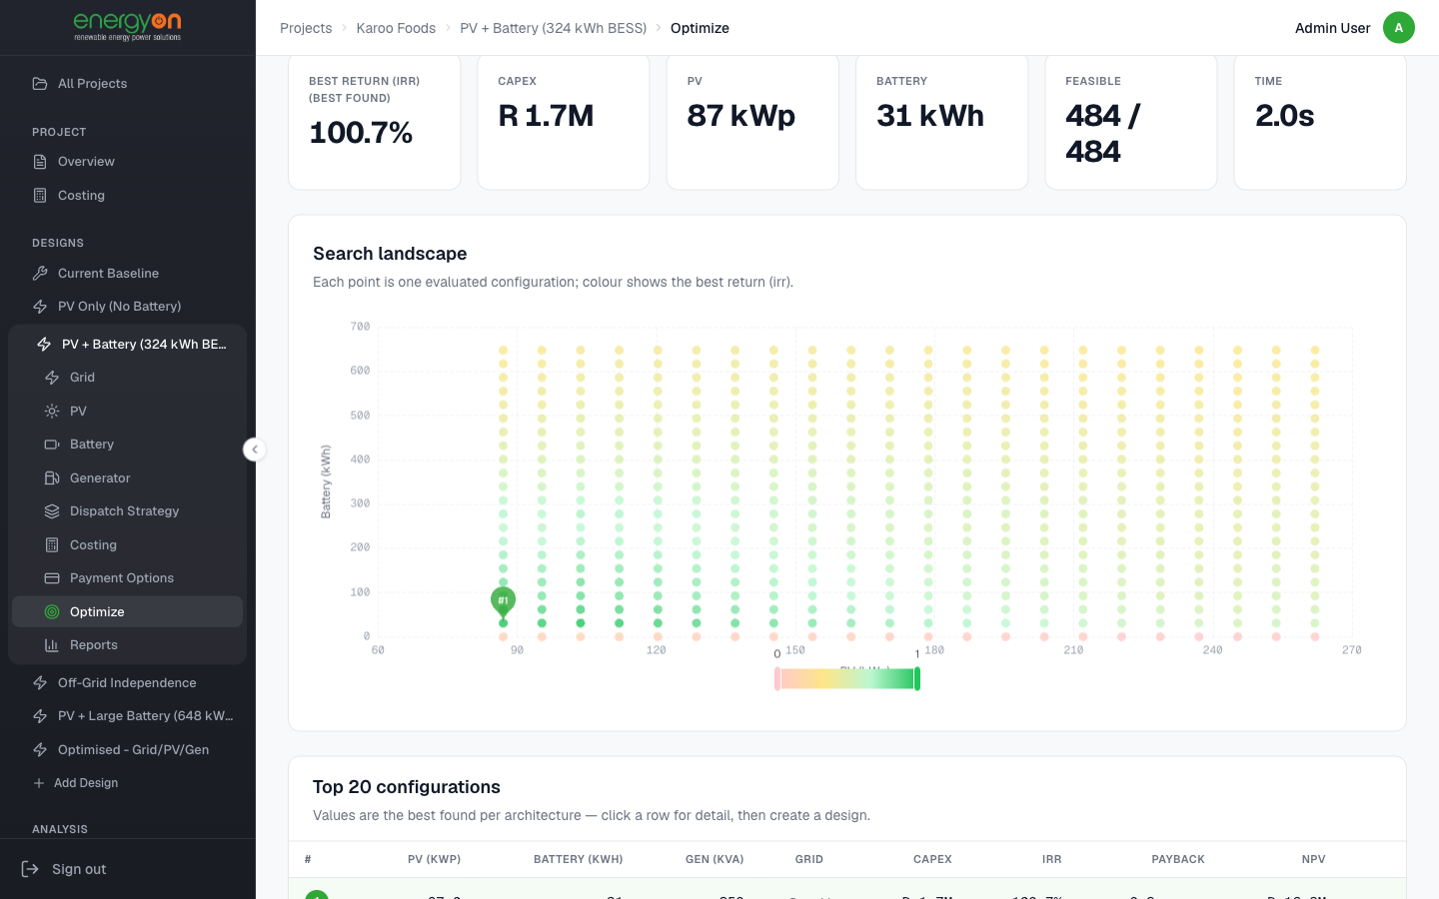Click the IRR column header
The width and height of the screenshot is (1439, 899).
(x=1051, y=859)
